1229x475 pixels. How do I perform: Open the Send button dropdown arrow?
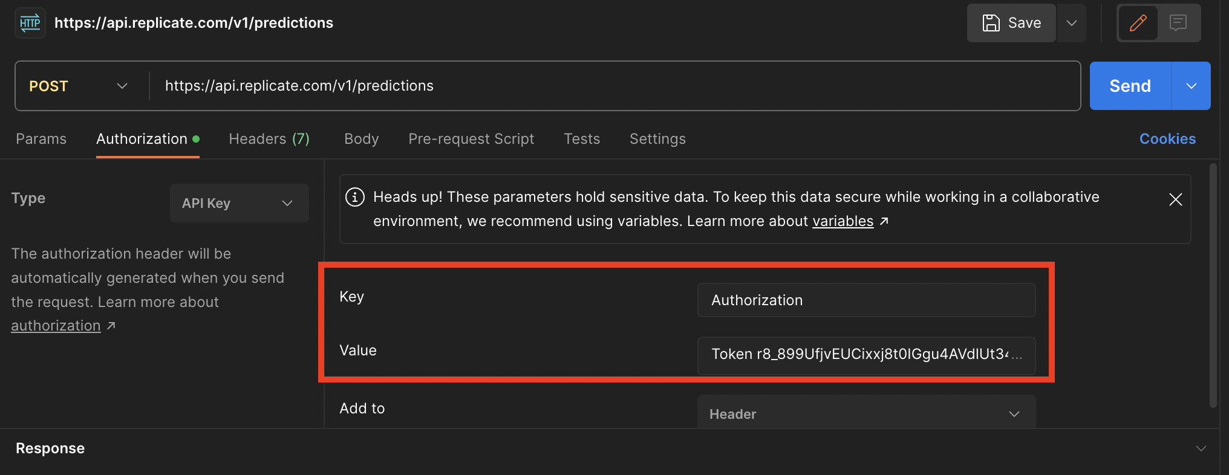coord(1191,86)
